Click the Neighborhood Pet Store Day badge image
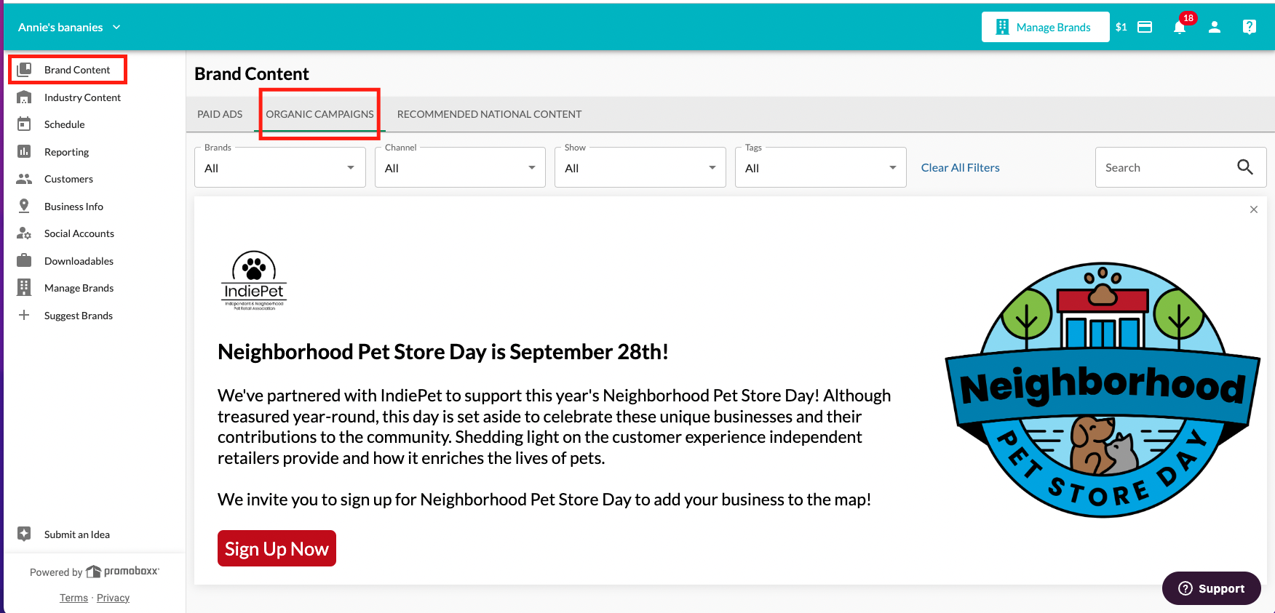Screen dimensions: 1275x613 coord(1103,390)
